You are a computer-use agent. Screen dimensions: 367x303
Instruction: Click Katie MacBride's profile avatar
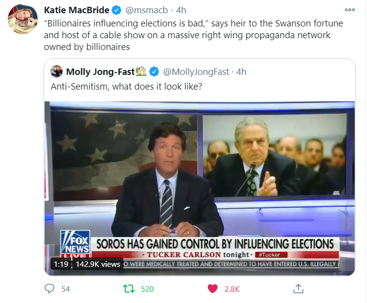coord(21,21)
